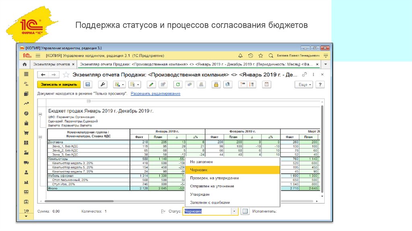Switch to 'Экземпляры отчетов' tab
The width and height of the screenshot is (412, 231).
pos(51,64)
